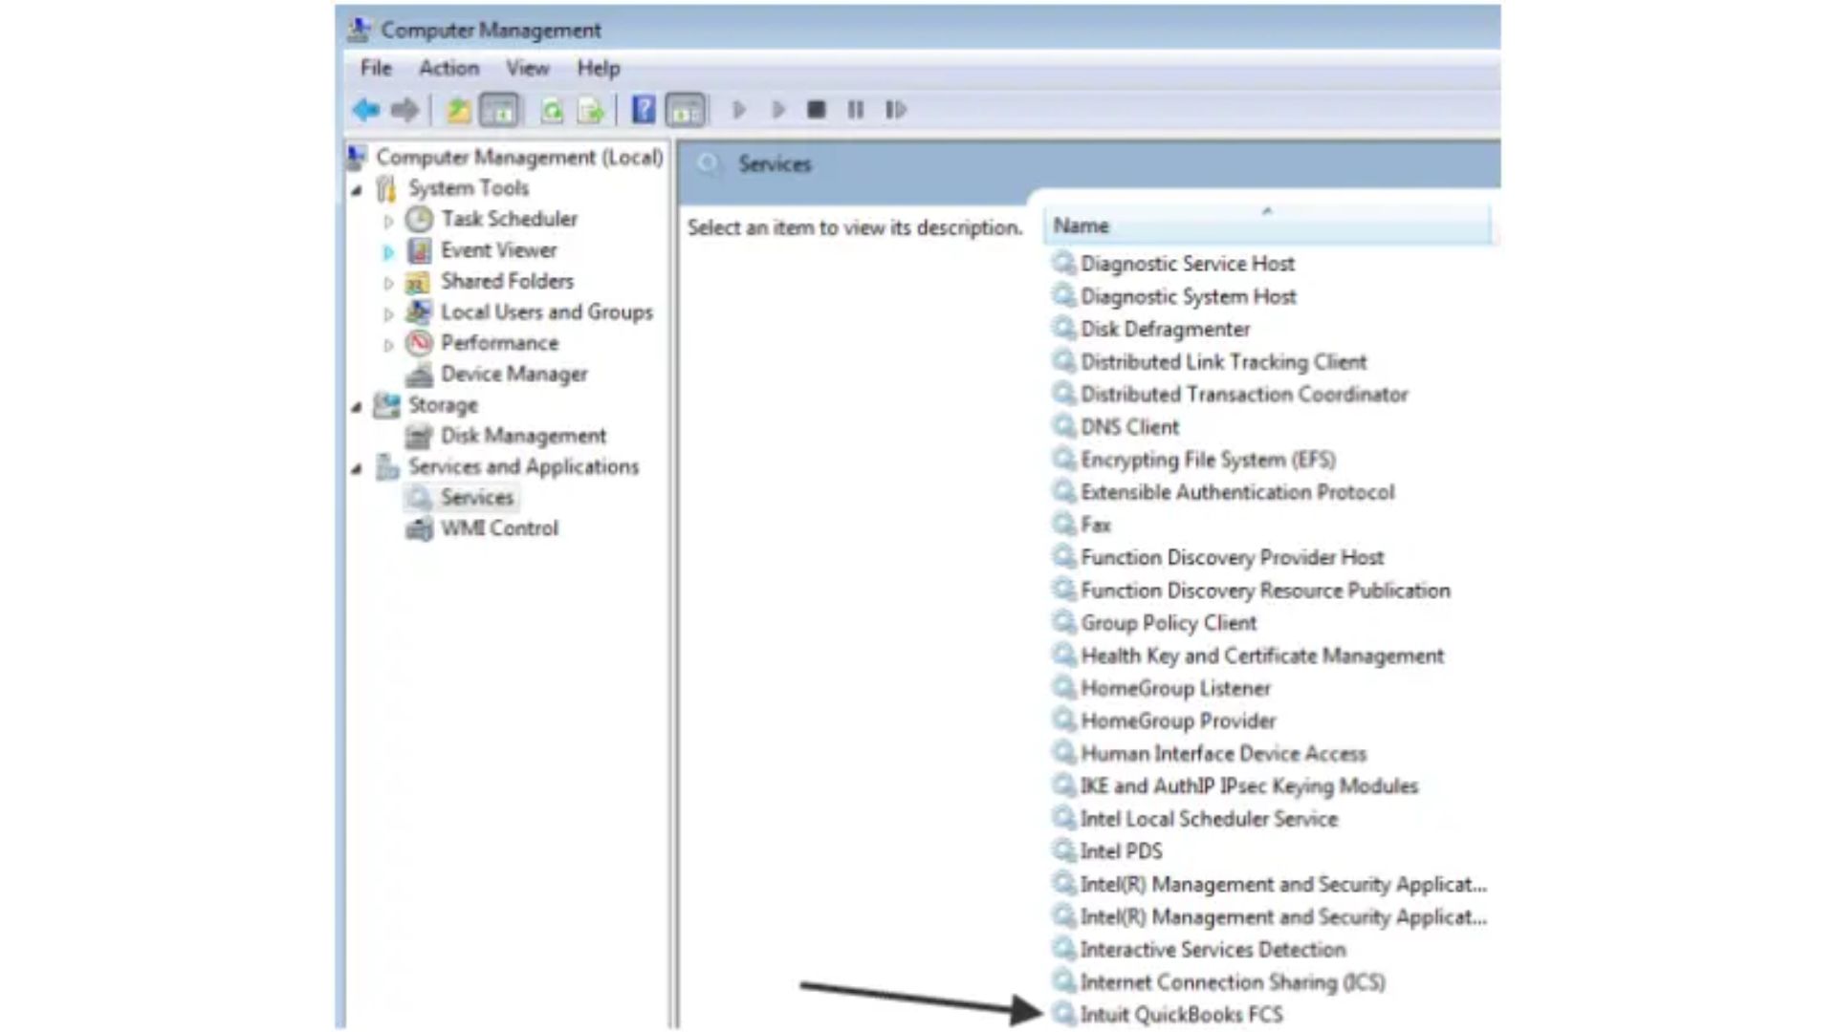Click the Show/Hide Console Tree icon
The height and width of the screenshot is (1032, 1836).
click(x=496, y=110)
